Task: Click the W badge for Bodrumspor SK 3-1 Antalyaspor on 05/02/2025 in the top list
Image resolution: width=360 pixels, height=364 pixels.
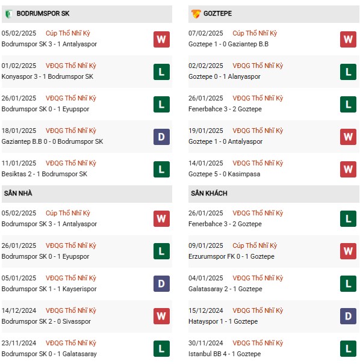Action: point(161,39)
